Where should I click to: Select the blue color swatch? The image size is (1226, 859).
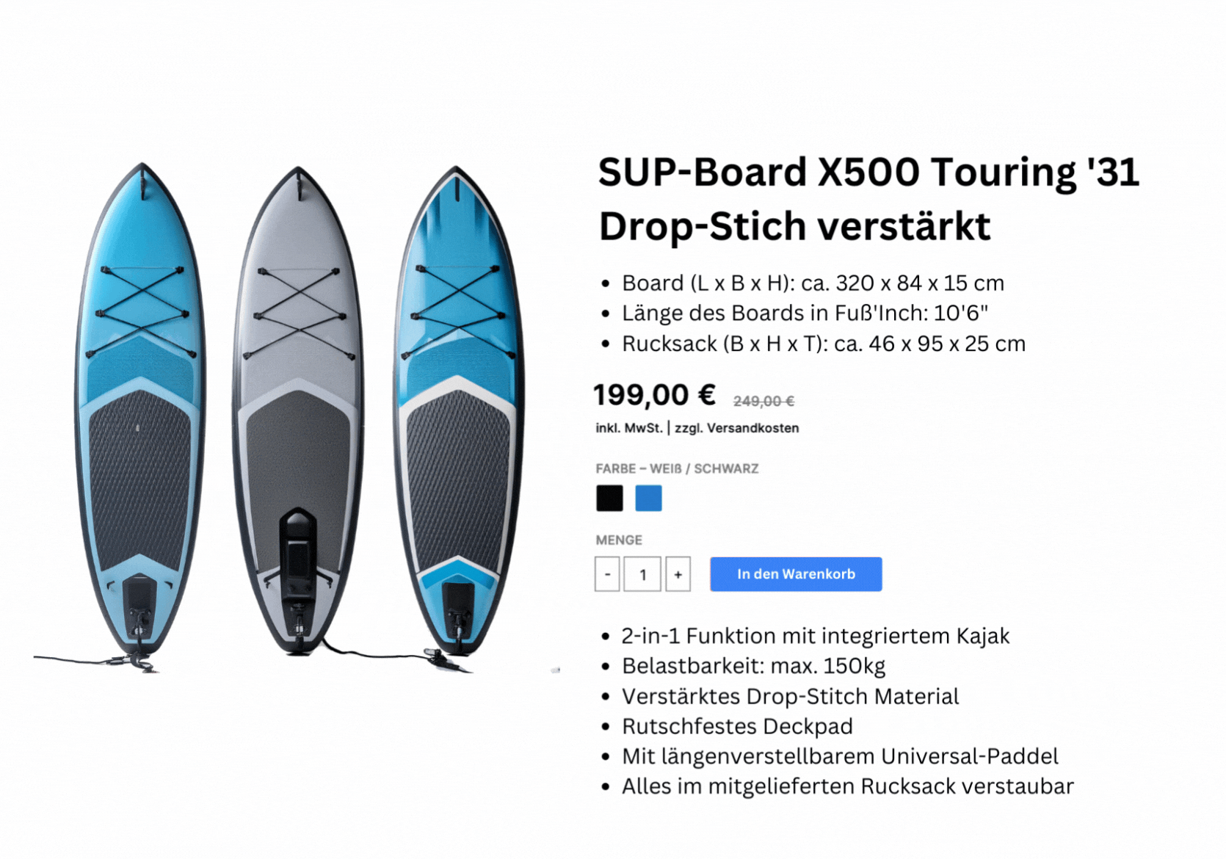coord(648,499)
